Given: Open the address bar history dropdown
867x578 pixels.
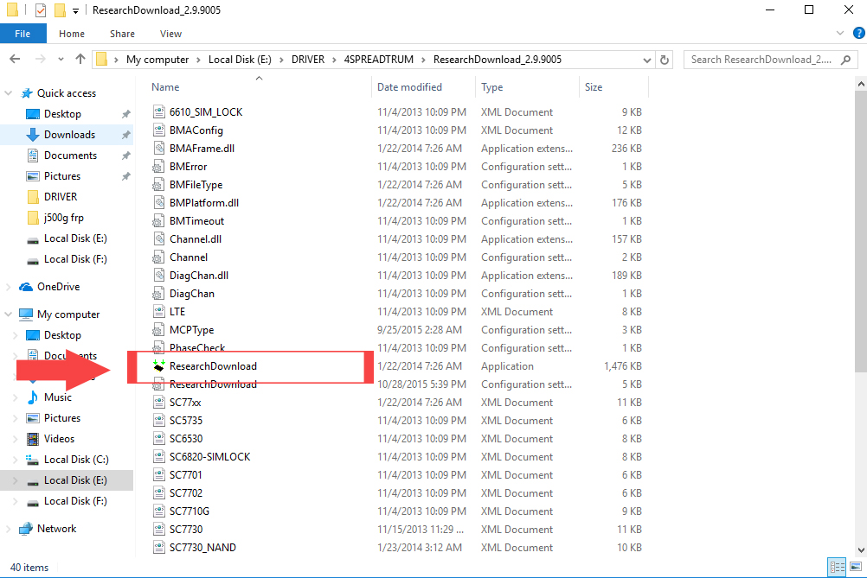Looking at the screenshot, I should coord(647,60).
